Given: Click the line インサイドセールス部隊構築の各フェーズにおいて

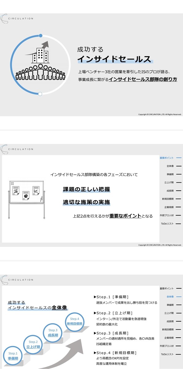Looking at the screenshot, I should [x=94, y=175].
